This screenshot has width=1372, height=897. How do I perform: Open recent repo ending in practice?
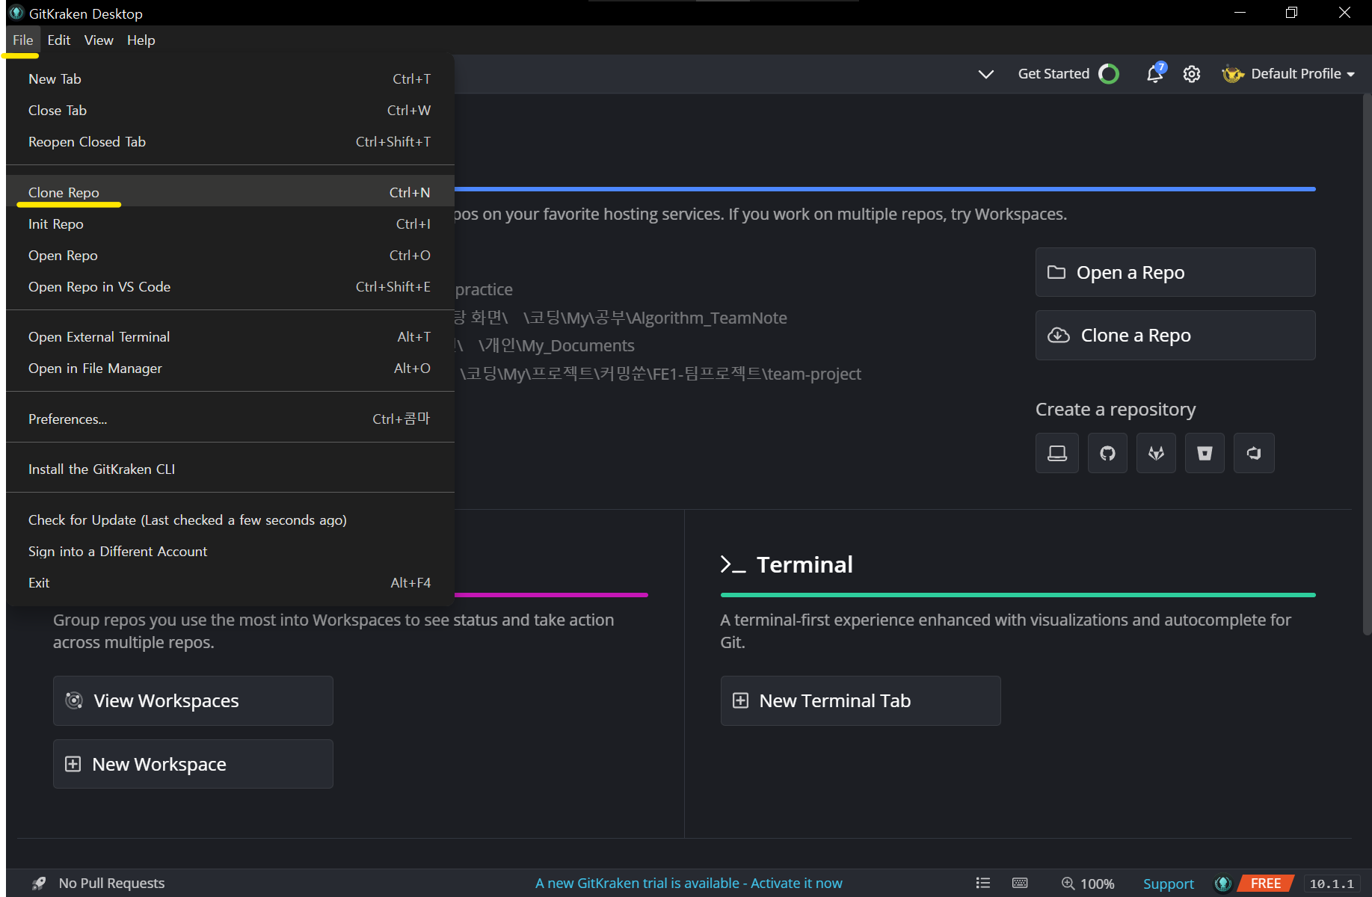click(x=484, y=289)
